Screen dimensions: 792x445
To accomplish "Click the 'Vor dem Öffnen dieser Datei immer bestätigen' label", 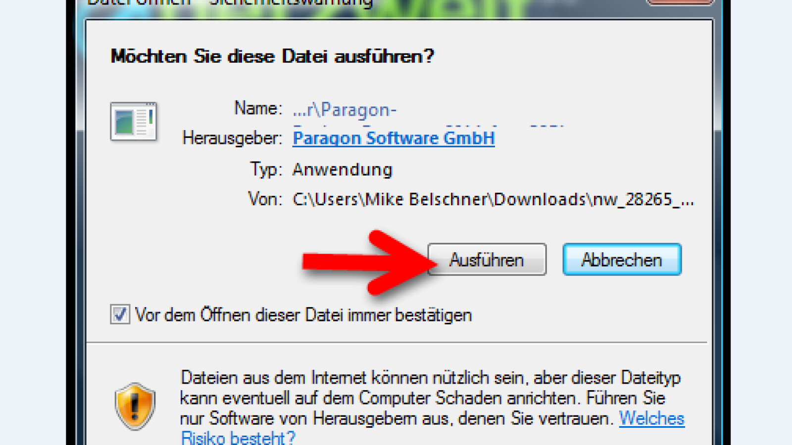I will pos(303,315).
